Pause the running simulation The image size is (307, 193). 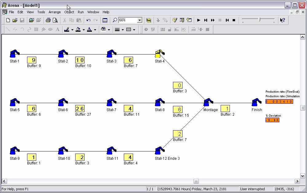coord(220,20)
